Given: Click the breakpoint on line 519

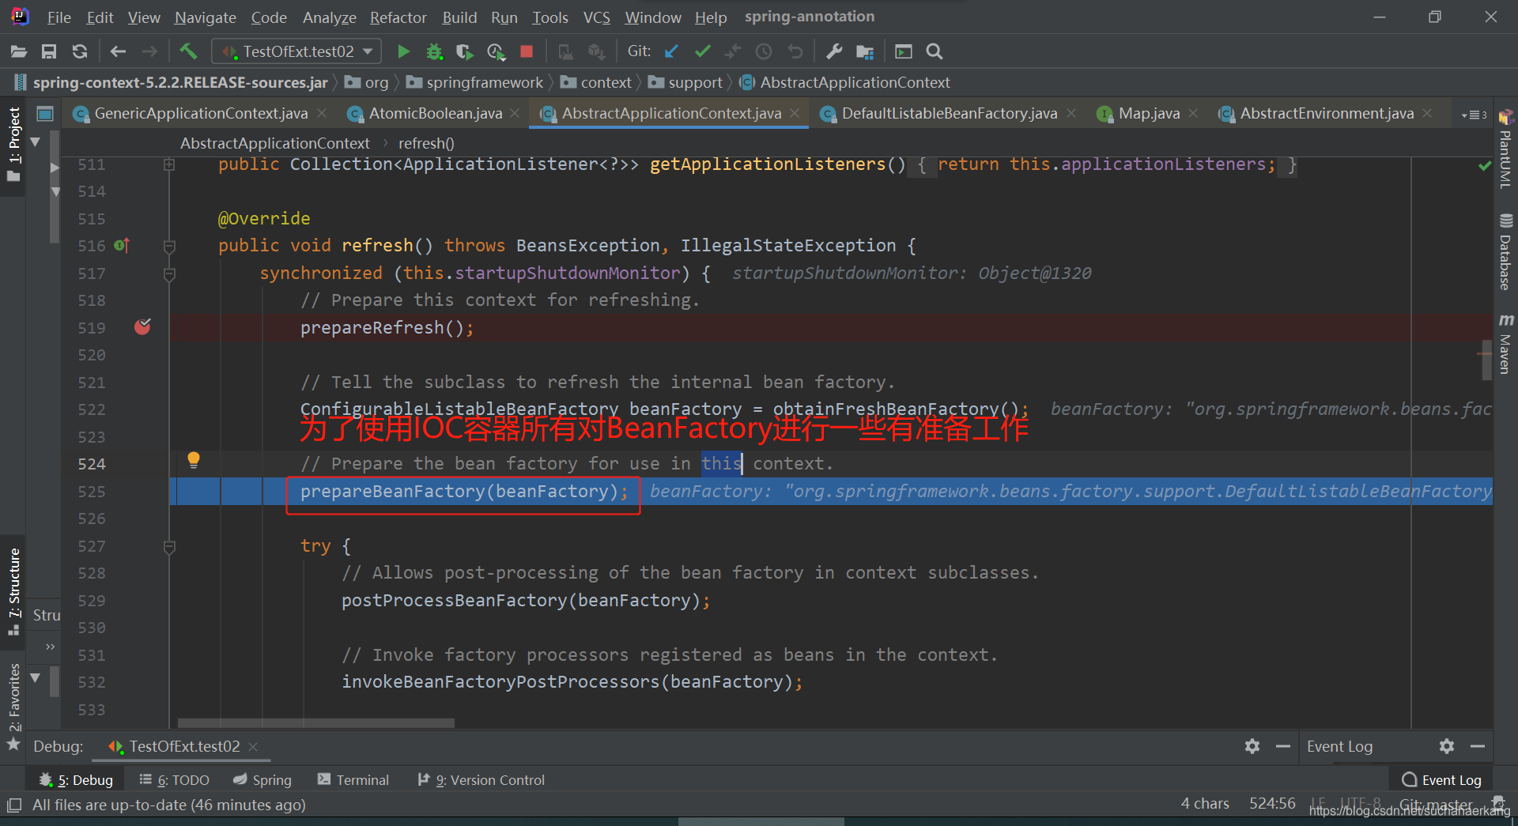Looking at the screenshot, I should point(142,326).
